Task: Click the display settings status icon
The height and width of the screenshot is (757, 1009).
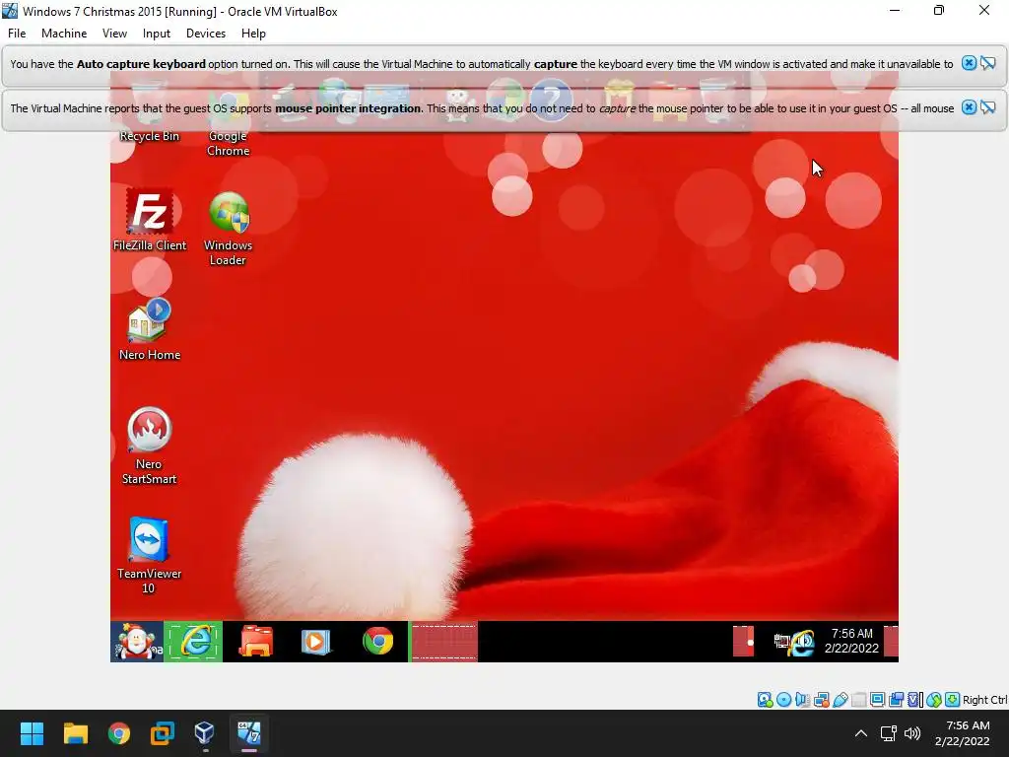Action: point(877,699)
